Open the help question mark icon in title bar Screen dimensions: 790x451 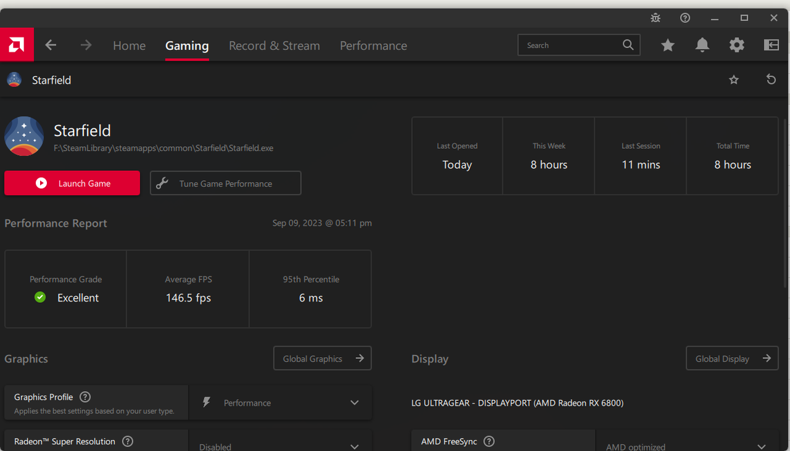click(685, 18)
